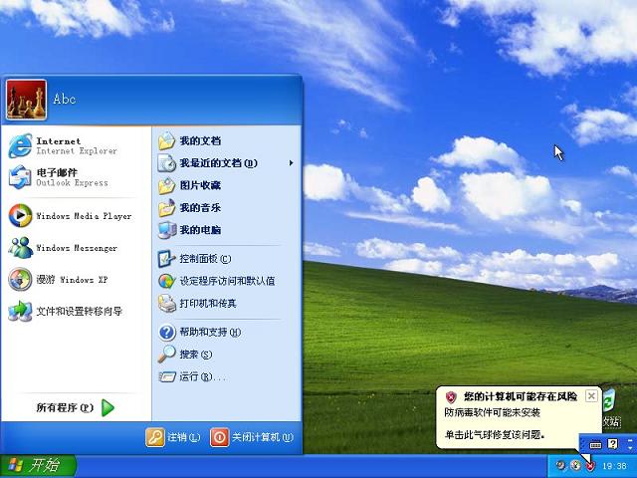Click the Abc user account picture
637x478 pixels.
pyautogui.click(x=26, y=99)
